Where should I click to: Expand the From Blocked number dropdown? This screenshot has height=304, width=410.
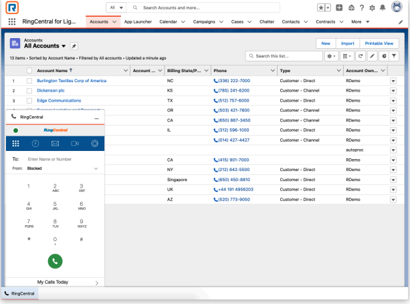96,168
